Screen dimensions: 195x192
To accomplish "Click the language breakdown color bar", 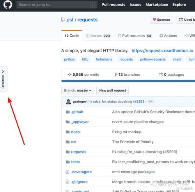I will click(128, 81).
